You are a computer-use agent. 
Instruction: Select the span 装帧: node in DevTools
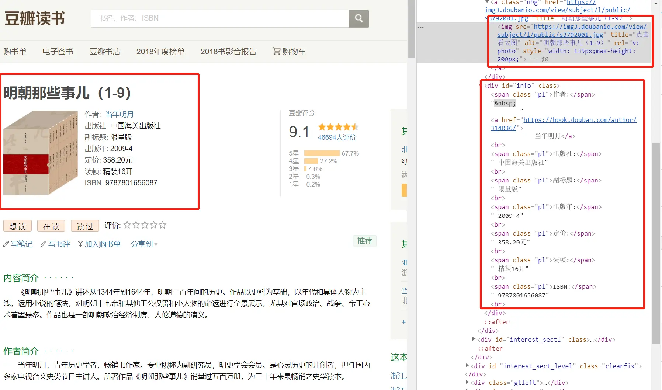point(543,260)
